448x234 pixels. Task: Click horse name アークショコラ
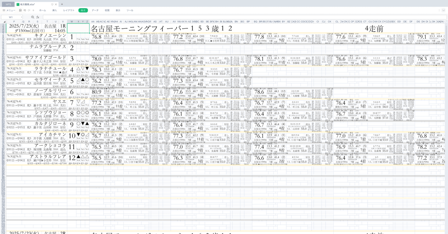50,145
